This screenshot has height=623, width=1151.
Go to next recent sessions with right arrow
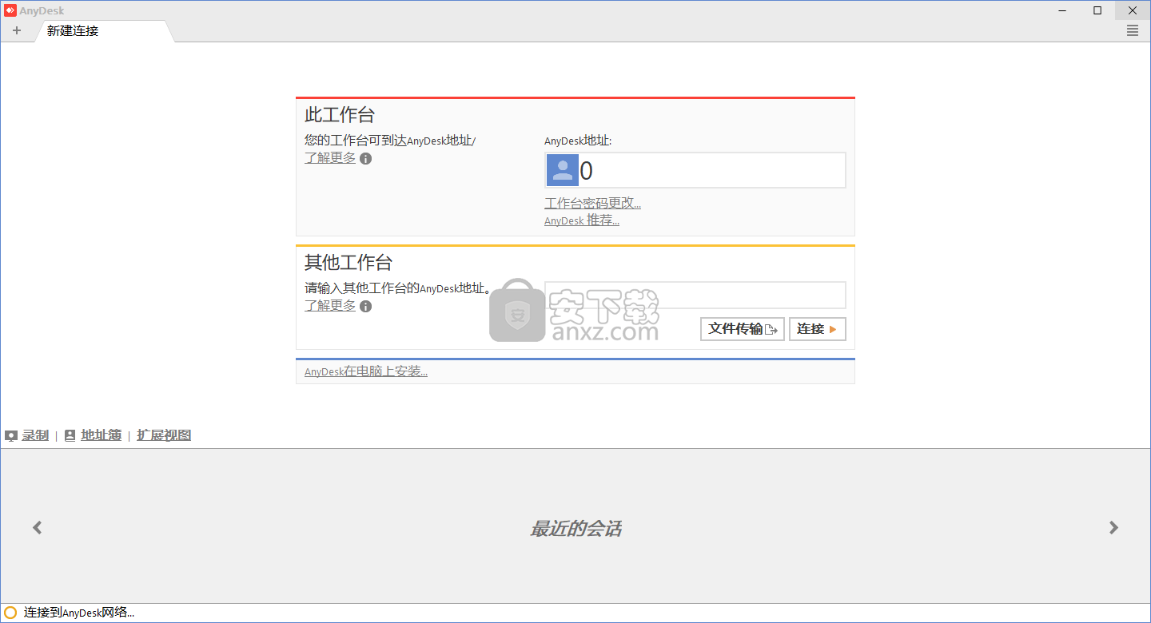tap(1114, 527)
